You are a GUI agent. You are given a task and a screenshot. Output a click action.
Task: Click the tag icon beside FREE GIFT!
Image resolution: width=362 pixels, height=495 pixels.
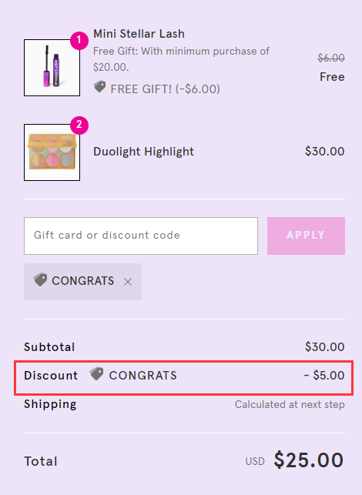[100, 87]
